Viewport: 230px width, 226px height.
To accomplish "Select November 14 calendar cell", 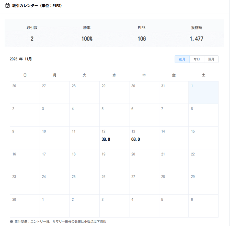I will pos(174,138).
